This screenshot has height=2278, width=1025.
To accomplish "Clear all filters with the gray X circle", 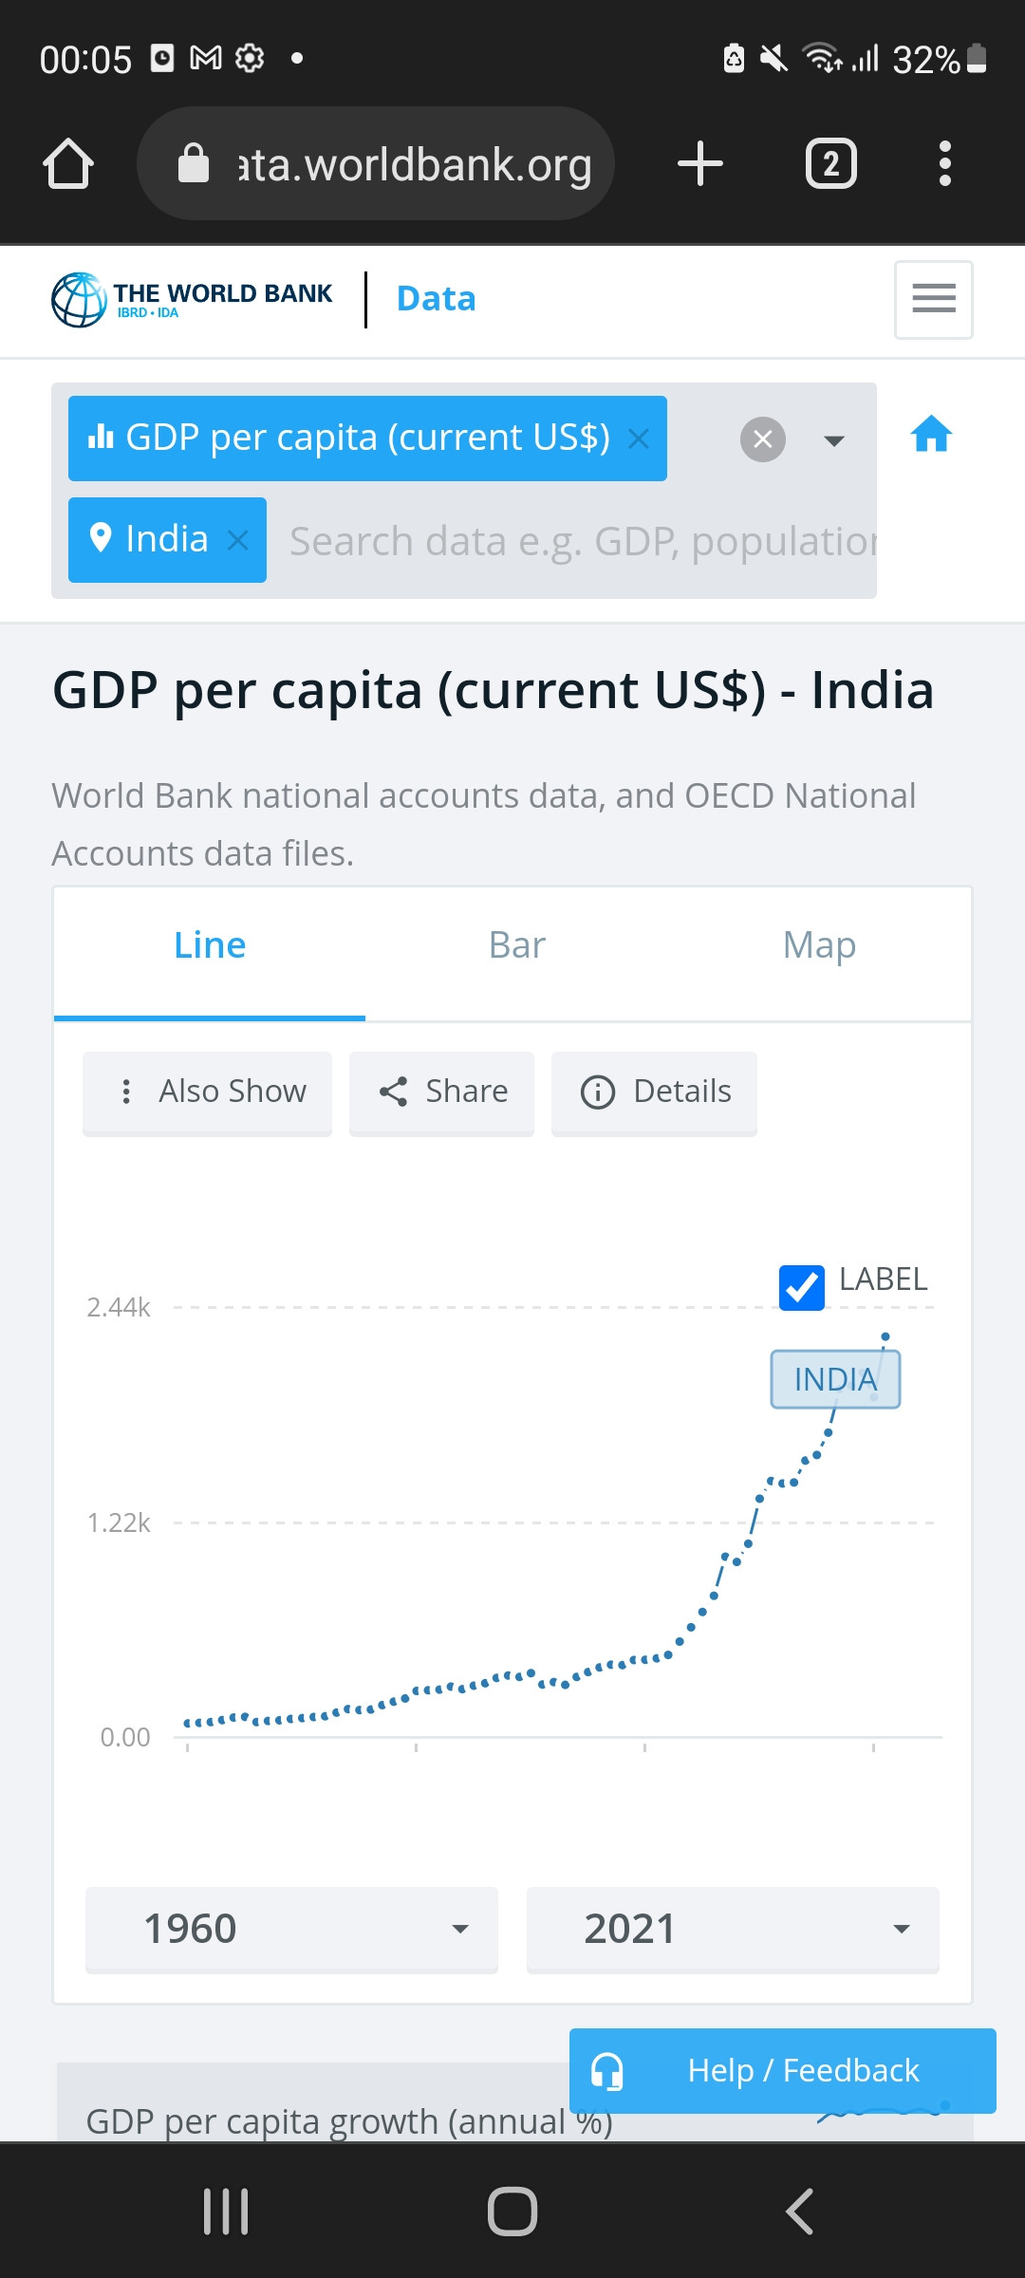I will click(x=762, y=439).
